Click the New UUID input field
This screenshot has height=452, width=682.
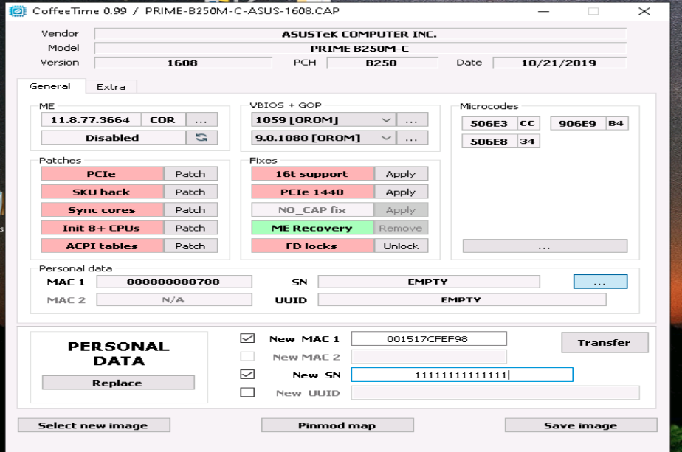(495, 392)
